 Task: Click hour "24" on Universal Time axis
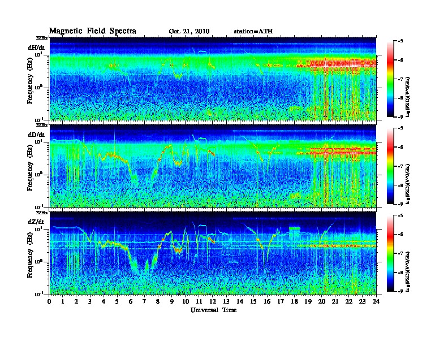point(376,301)
